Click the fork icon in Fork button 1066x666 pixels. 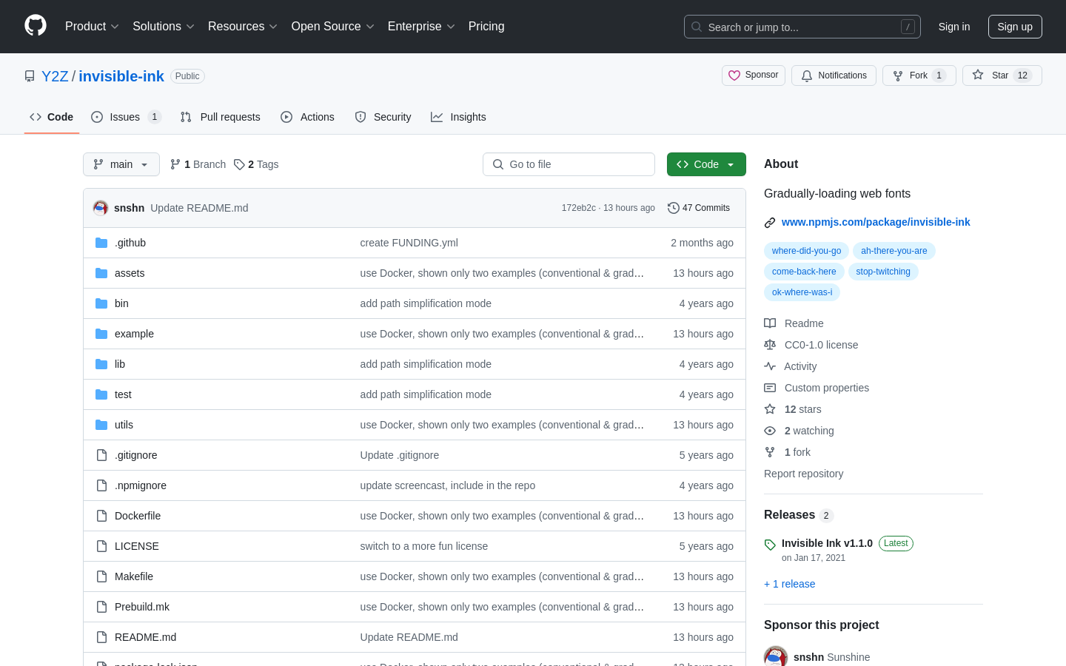pos(898,75)
